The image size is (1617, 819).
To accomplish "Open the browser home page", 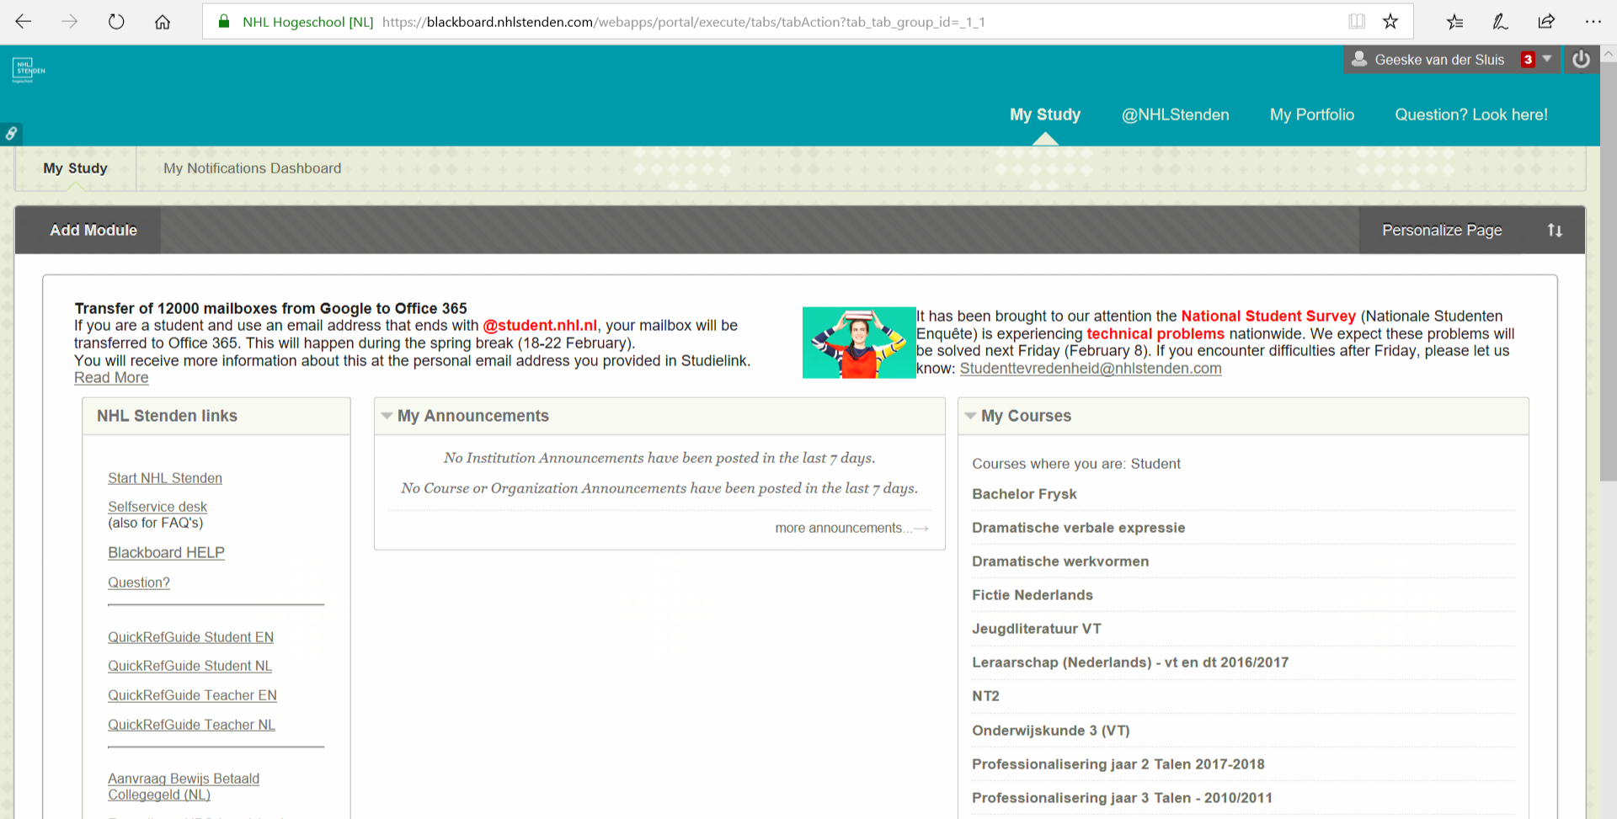I will tap(163, 22).
